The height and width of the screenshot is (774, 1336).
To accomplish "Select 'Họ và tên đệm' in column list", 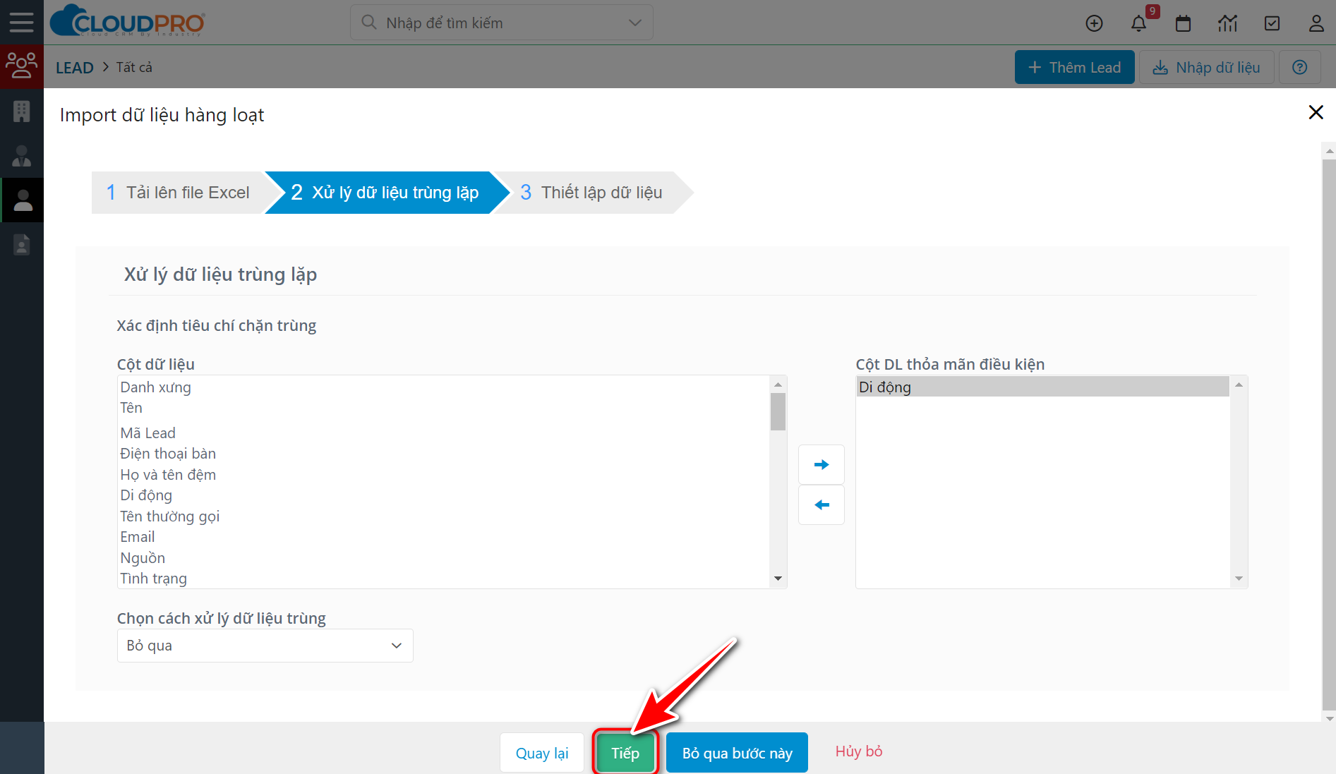I will click(444, 475).
